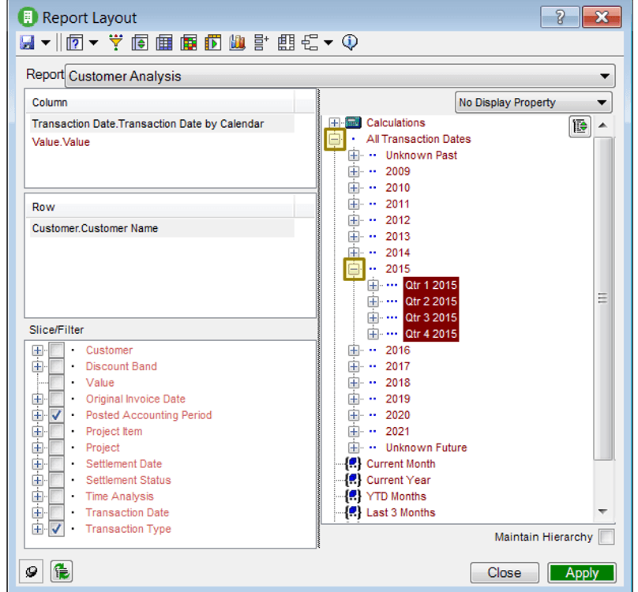Tick the Project Item checkbox

click(56, 431)
